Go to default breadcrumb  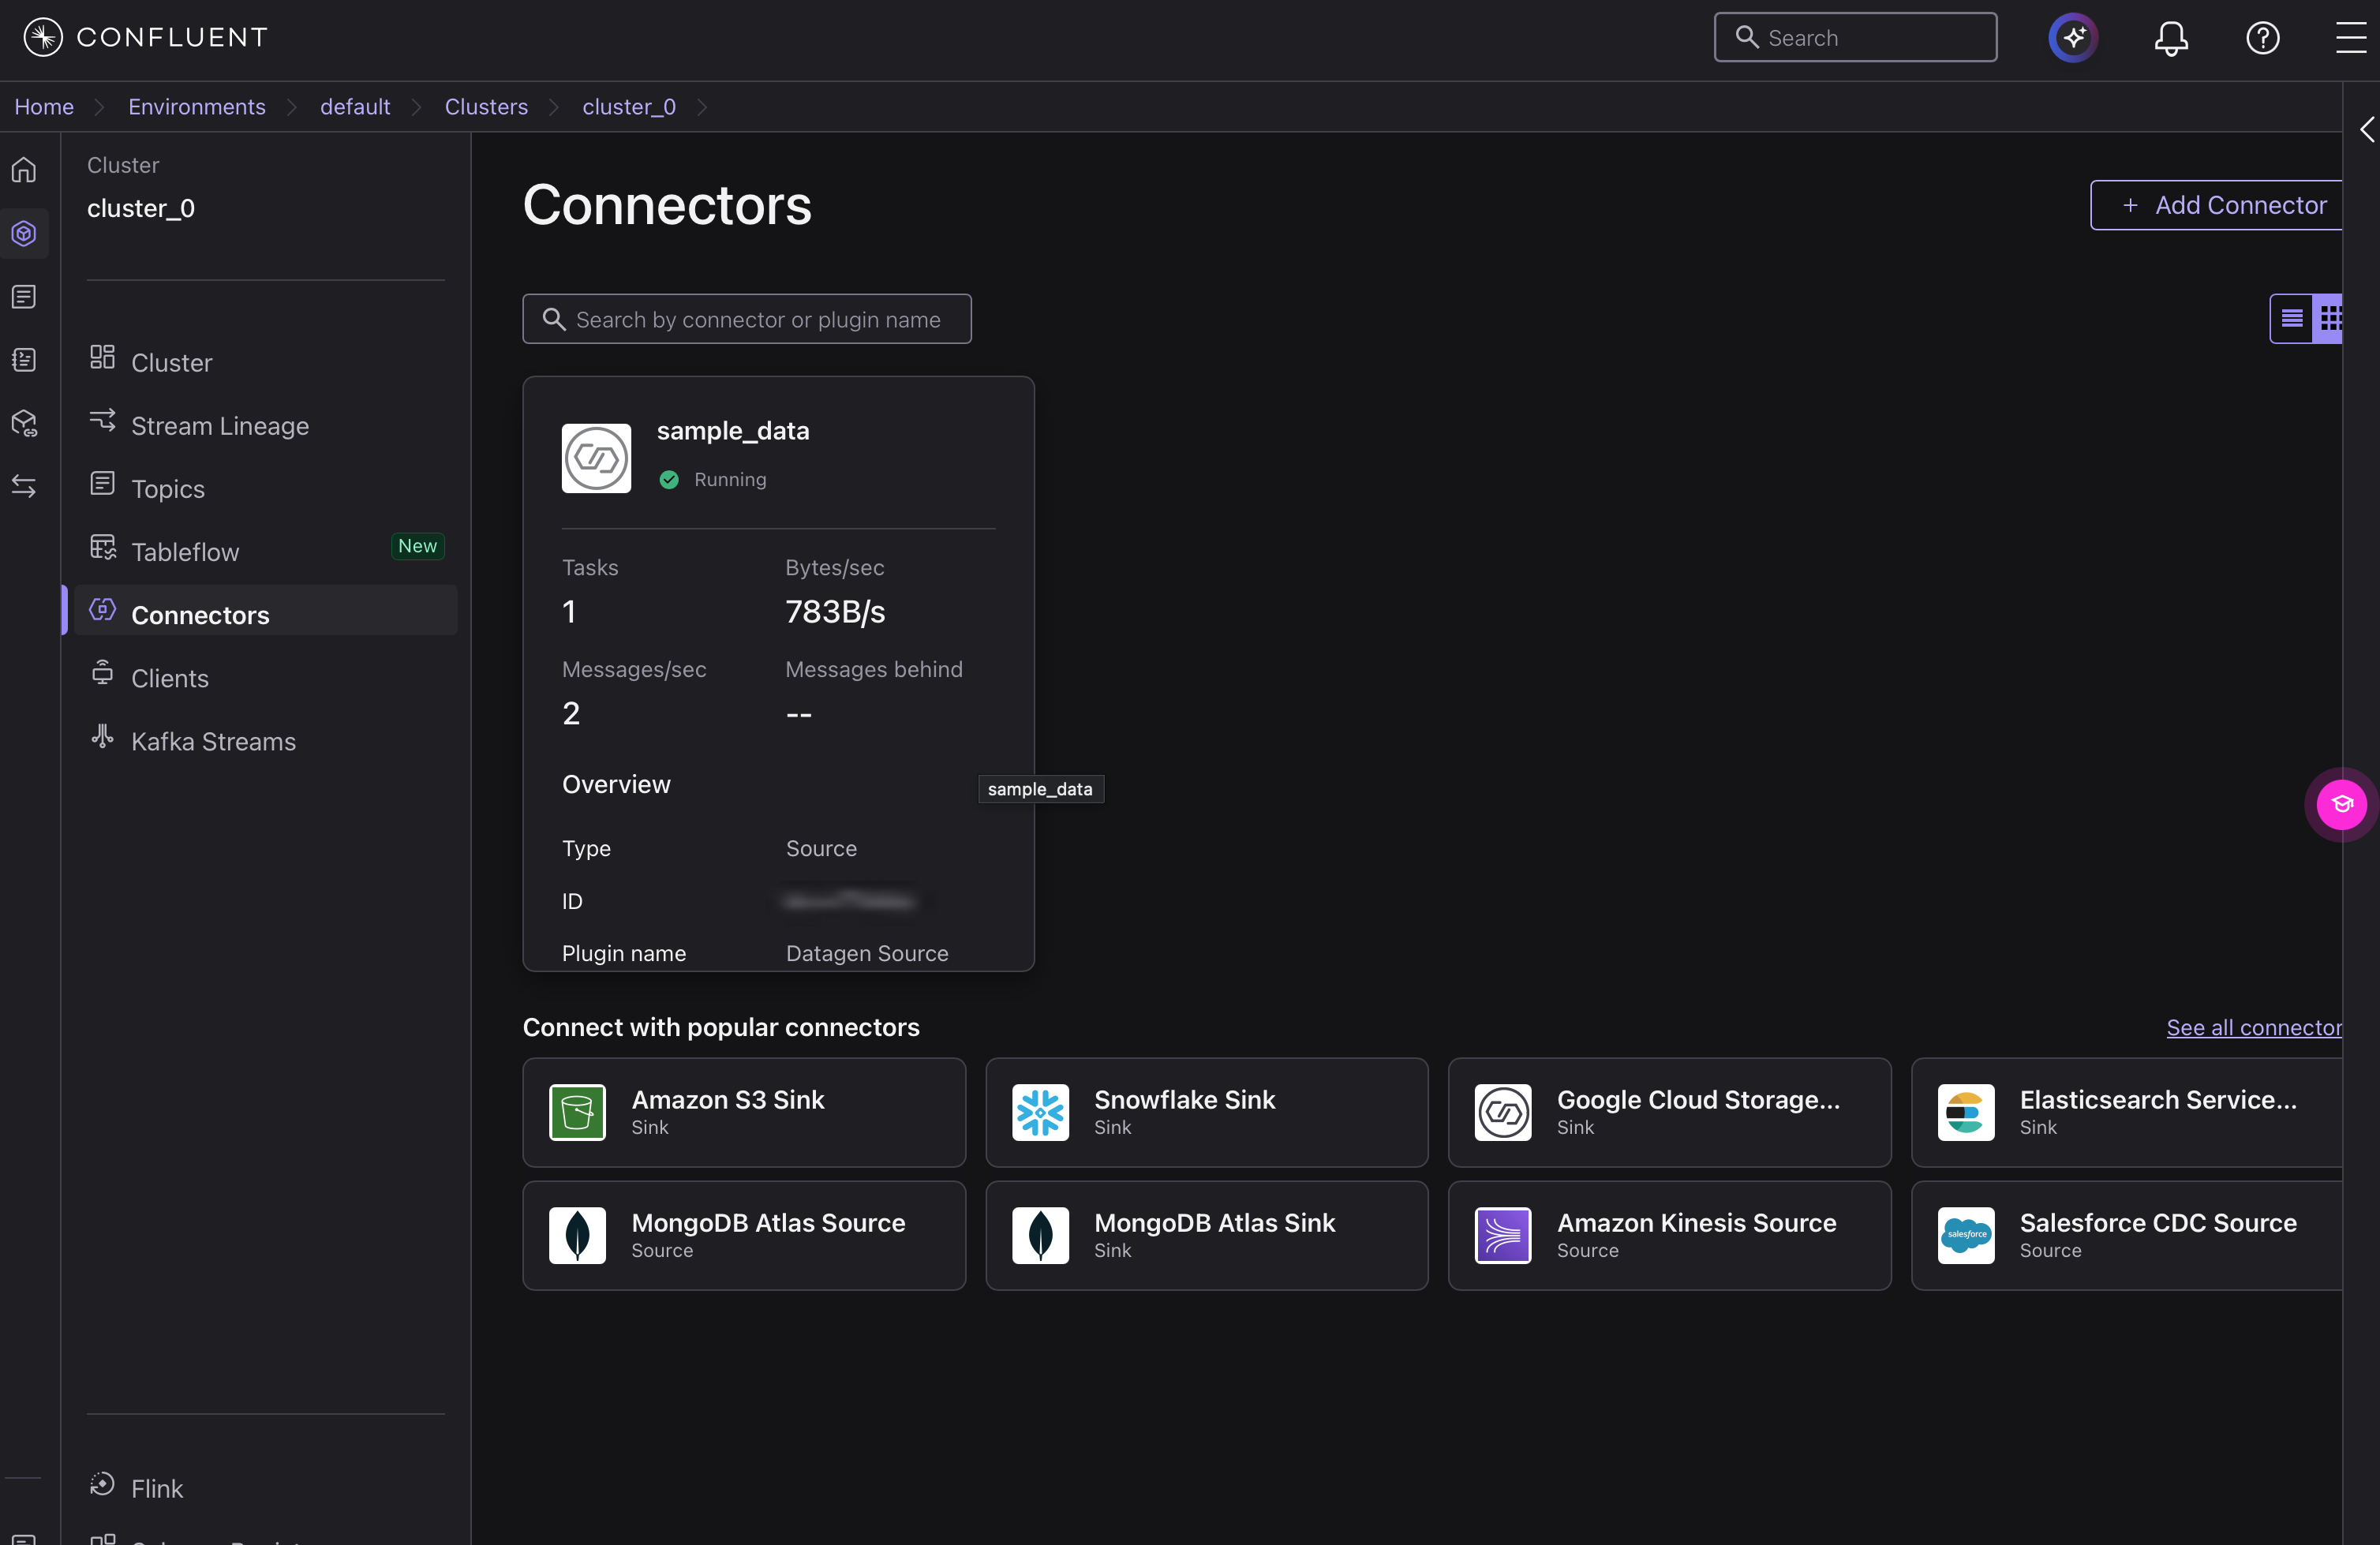point(355,107)
